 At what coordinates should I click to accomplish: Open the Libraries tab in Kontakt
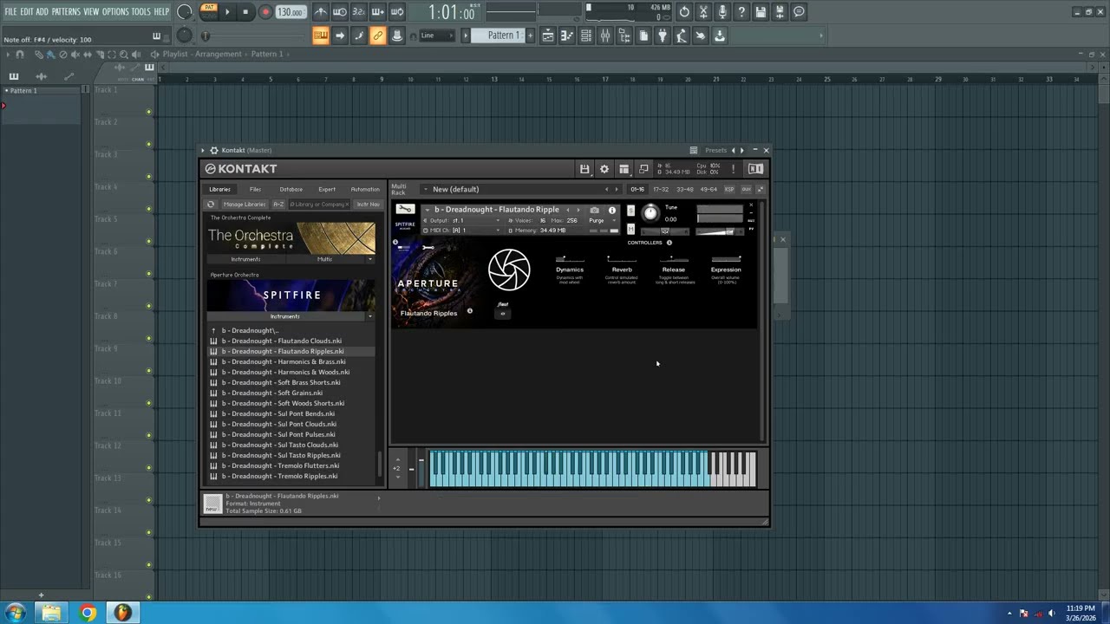(219, 189)
